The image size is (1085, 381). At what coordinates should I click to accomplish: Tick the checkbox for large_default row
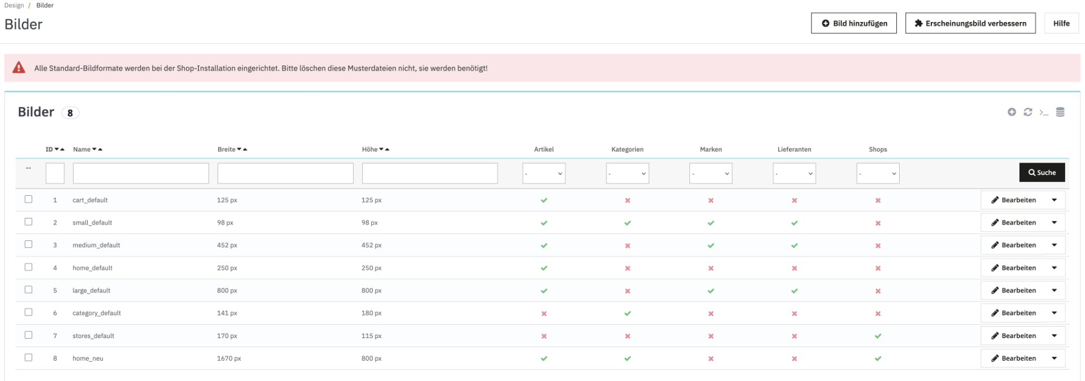[x=28, y=290]
